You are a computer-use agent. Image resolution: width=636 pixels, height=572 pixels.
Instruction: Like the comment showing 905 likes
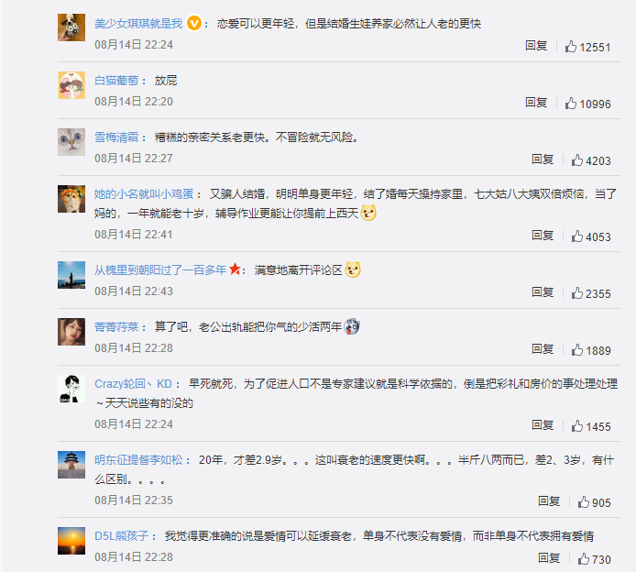[x=583, y=501]
